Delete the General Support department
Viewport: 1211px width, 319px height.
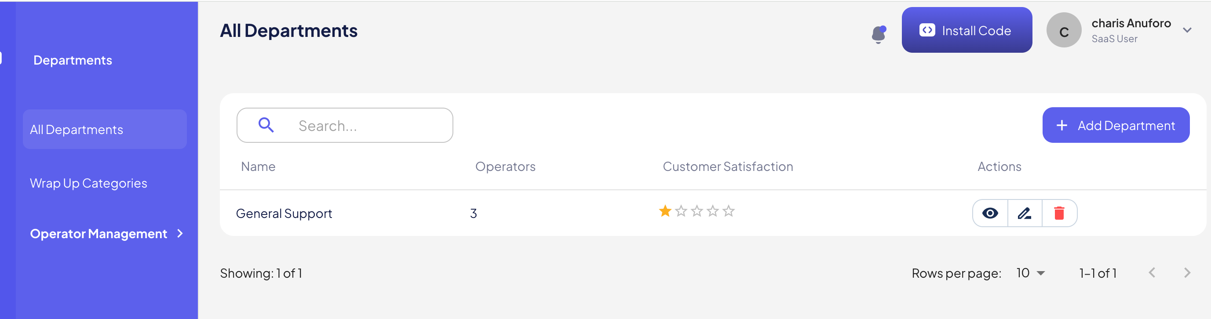1059,213
